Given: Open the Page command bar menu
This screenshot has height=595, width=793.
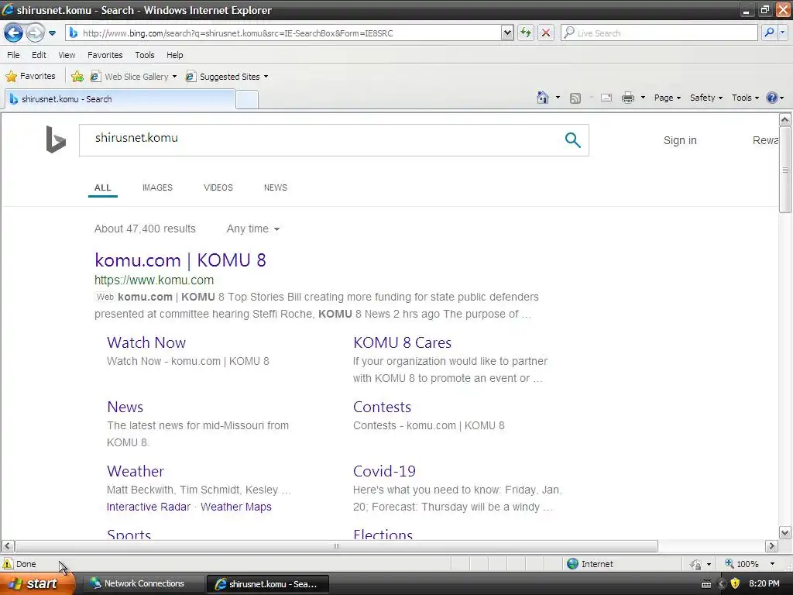Looking at the screenshot, I should 667,98.
